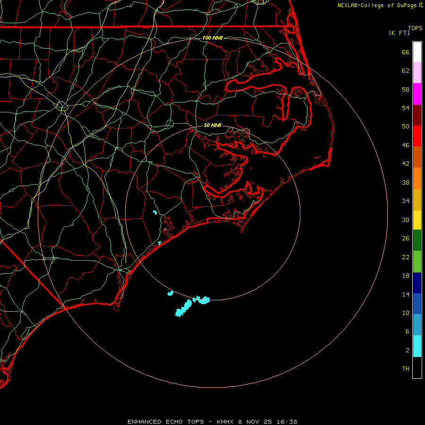Select the cyan legend swatch
The image size is (425, 425).
tap(417, 346)
